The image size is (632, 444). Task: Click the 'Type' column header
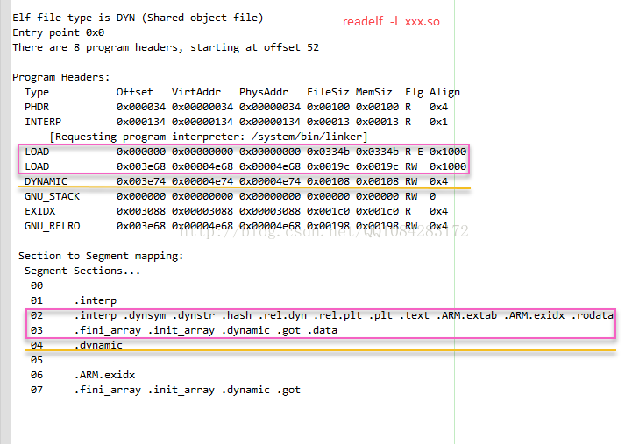click(x=37, y=93)
